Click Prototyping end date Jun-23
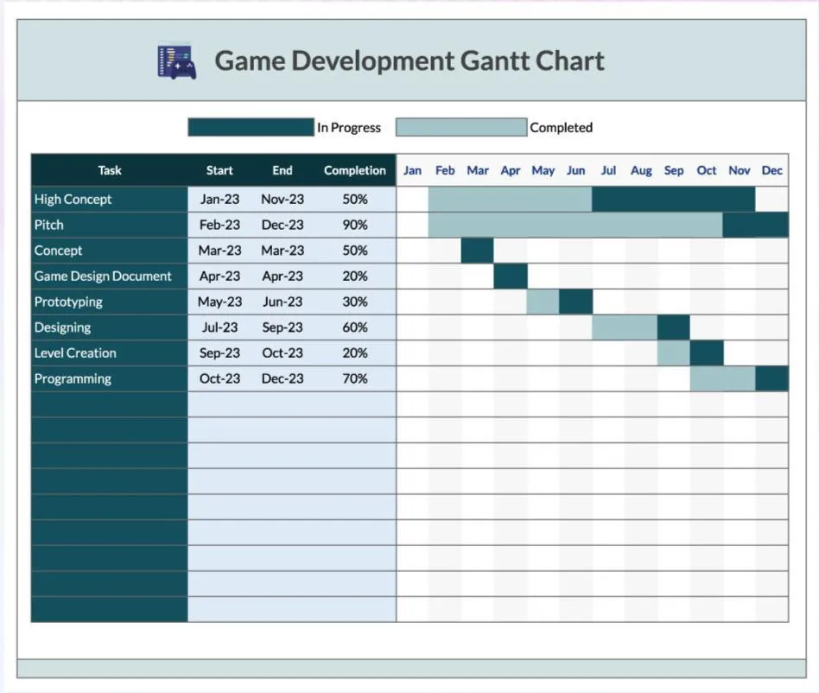The width and height of the screenshot is (819, 693). point(282,302)
